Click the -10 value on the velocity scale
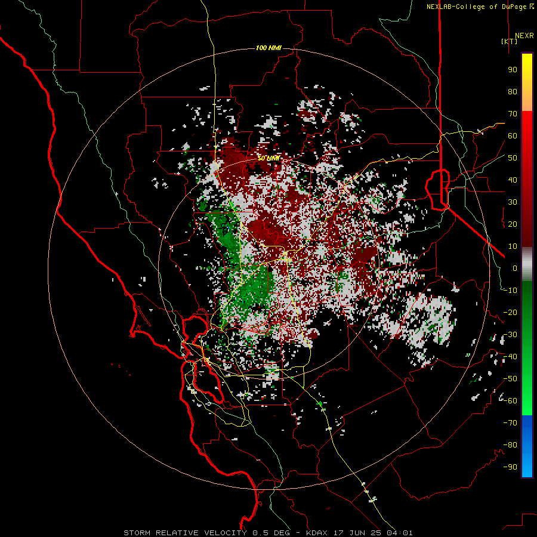Viewport: 537px width, 537px height. [x=510, y=291]
